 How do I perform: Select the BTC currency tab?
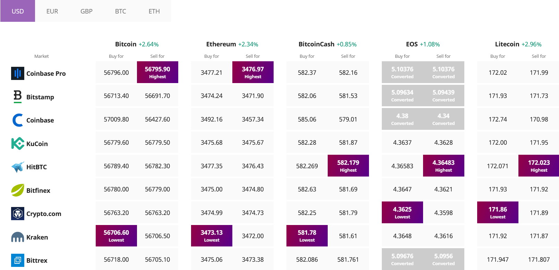(120, 11)
